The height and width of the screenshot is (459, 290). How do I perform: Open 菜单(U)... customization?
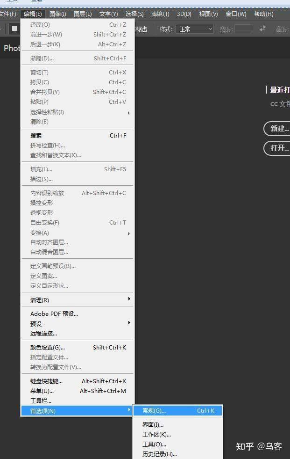pos(78,391)
